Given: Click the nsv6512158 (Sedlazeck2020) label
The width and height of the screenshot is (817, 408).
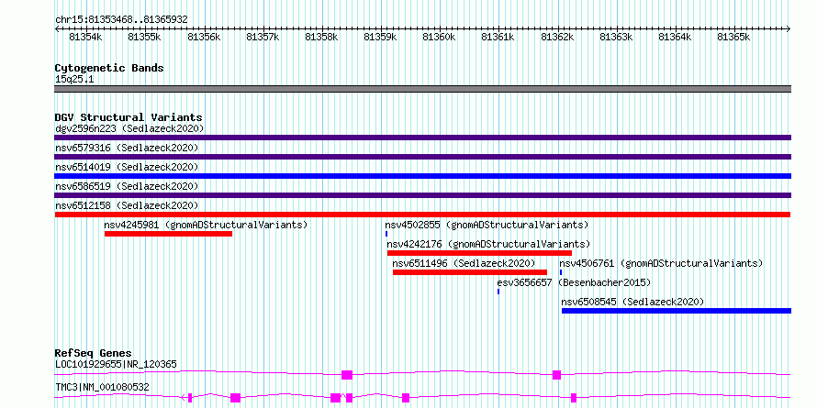Looking at the screenshot, I should coord(127,205).
